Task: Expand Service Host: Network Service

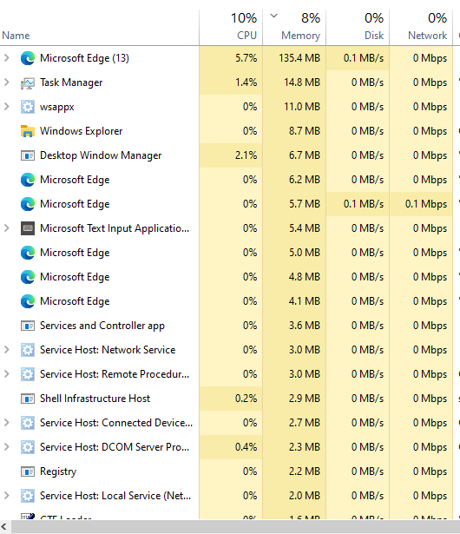Action: [x=6, y=350]
